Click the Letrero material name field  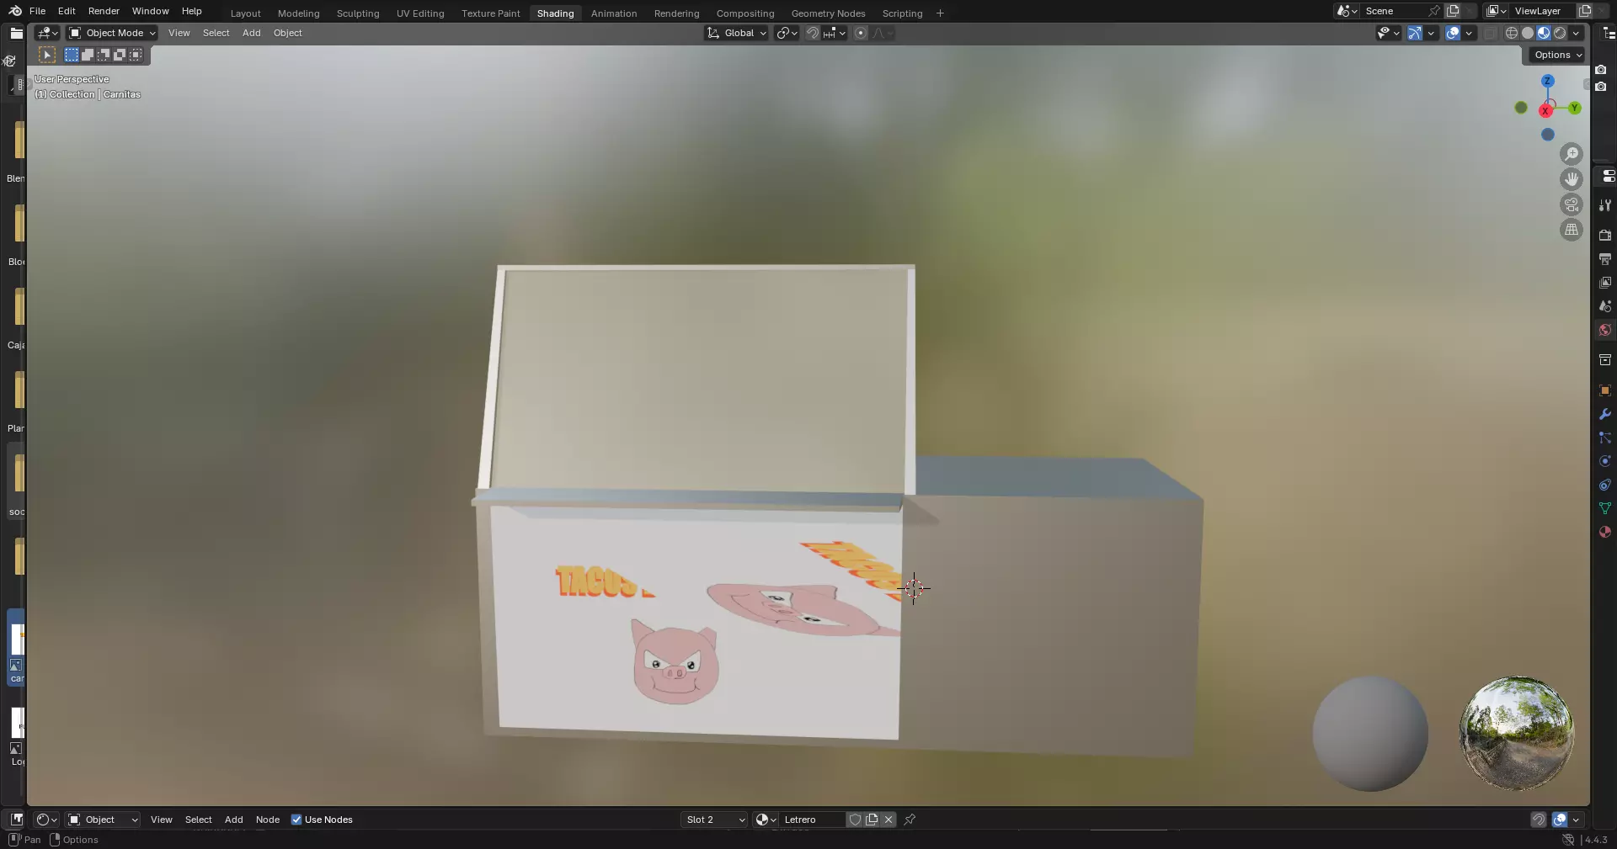811,820
